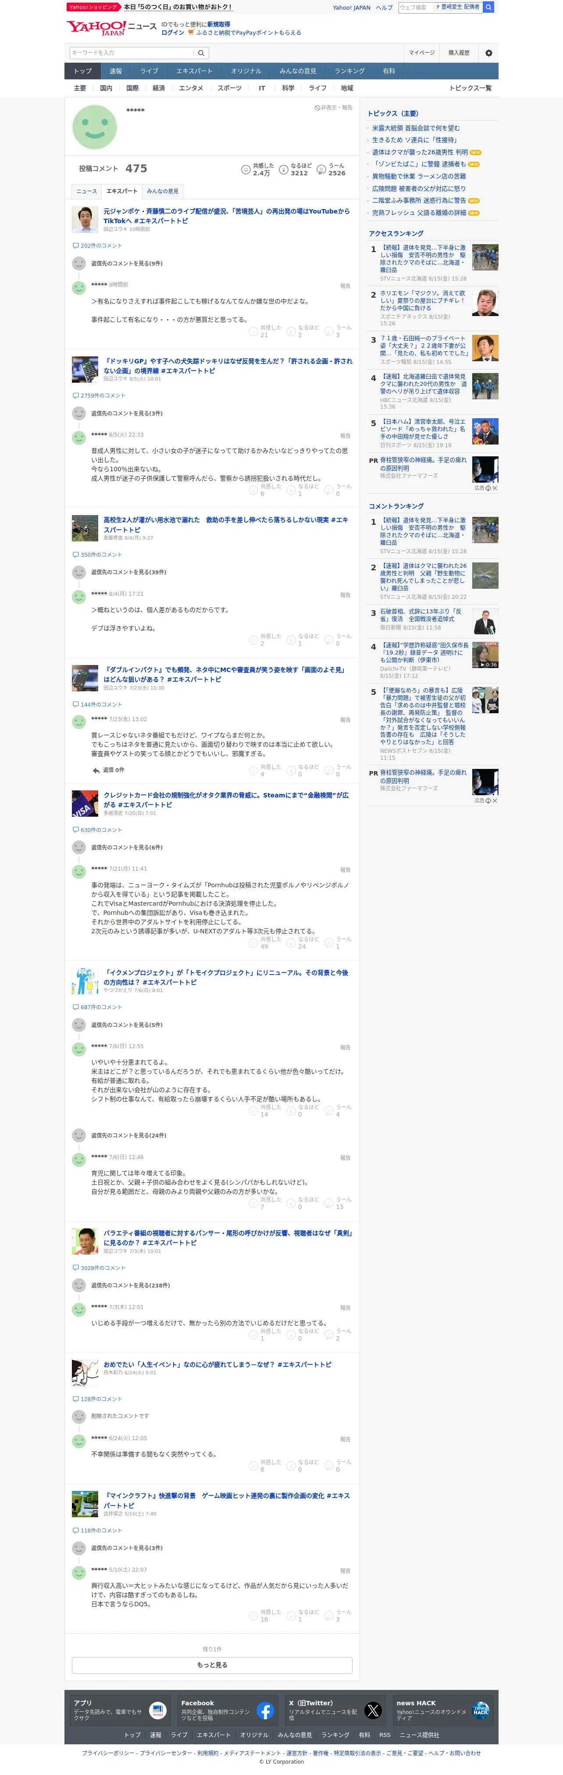This screenshot has width=563, height=1775.
Task: Expand reply thread under マインクラフト article
Action: point(127,1547)
